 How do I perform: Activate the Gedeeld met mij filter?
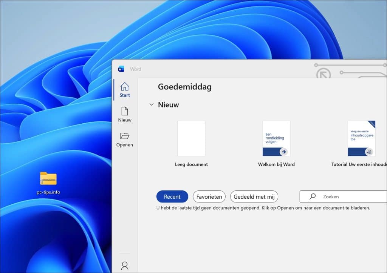click(x=254, y=196)
